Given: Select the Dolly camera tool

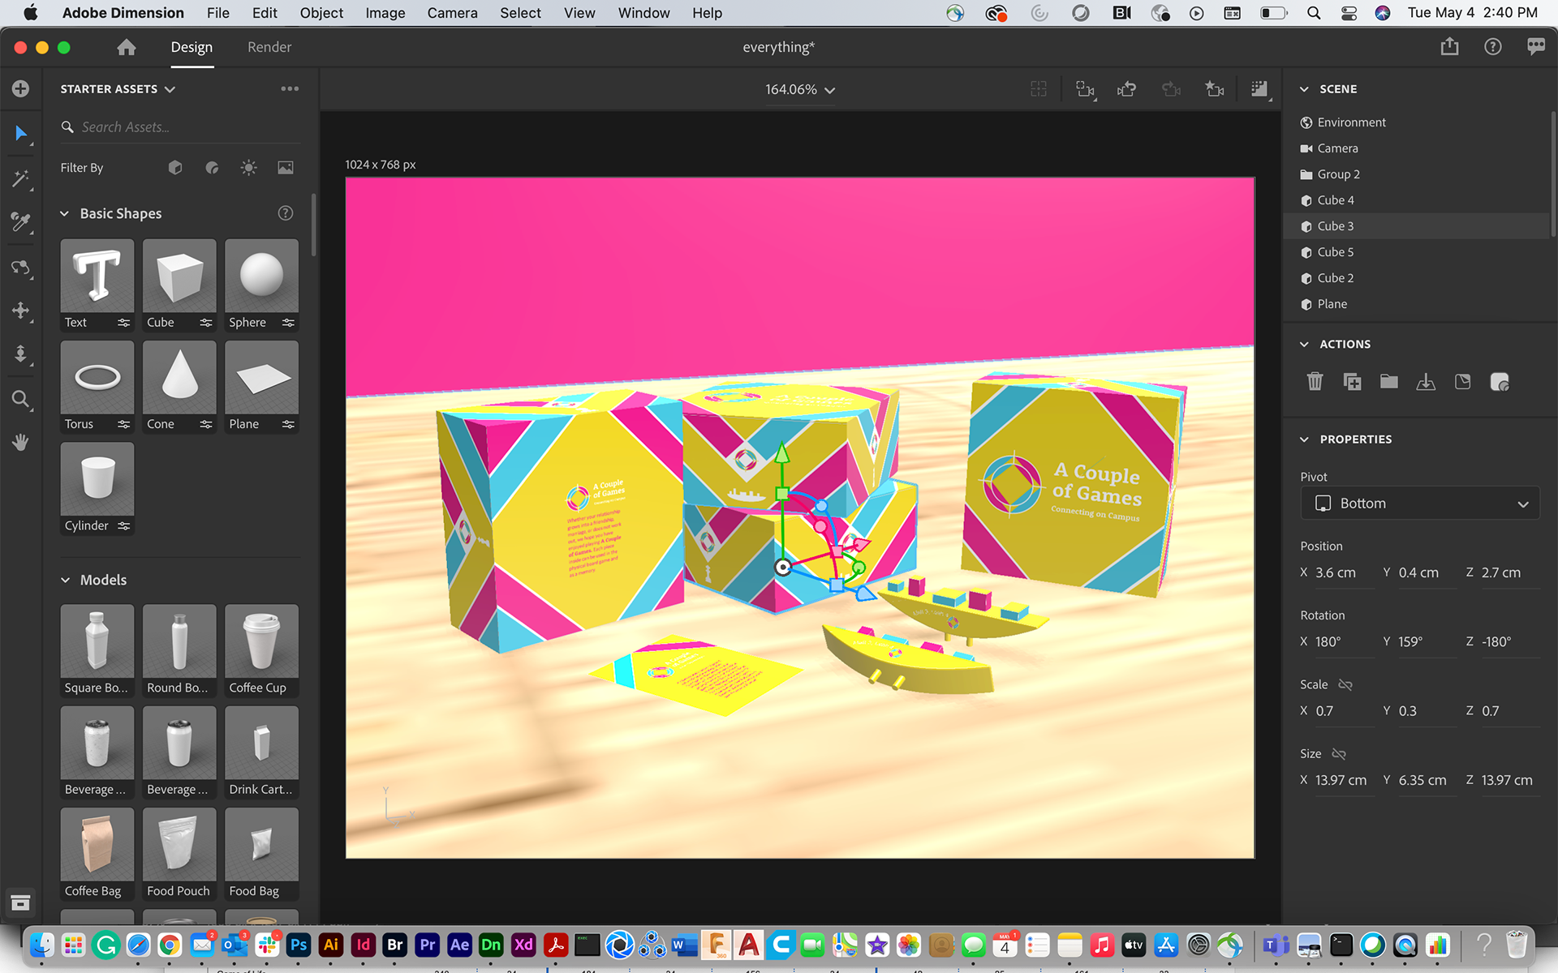Looking at the screenshot, I should tap(21, 354).
